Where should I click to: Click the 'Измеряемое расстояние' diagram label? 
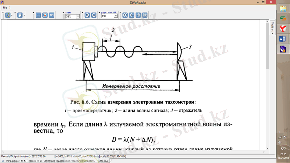point(131,86)
